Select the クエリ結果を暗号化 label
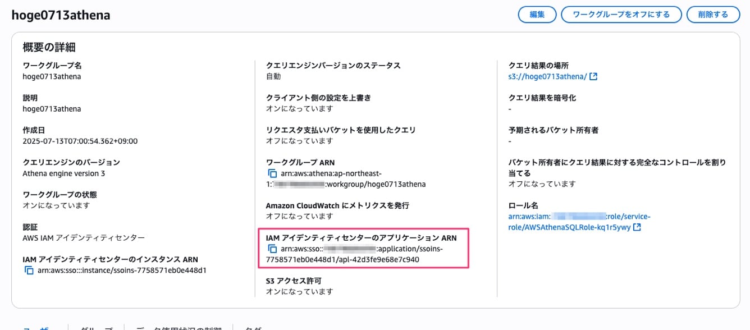Viewport: 750px width, 330px height. (542, 98)
